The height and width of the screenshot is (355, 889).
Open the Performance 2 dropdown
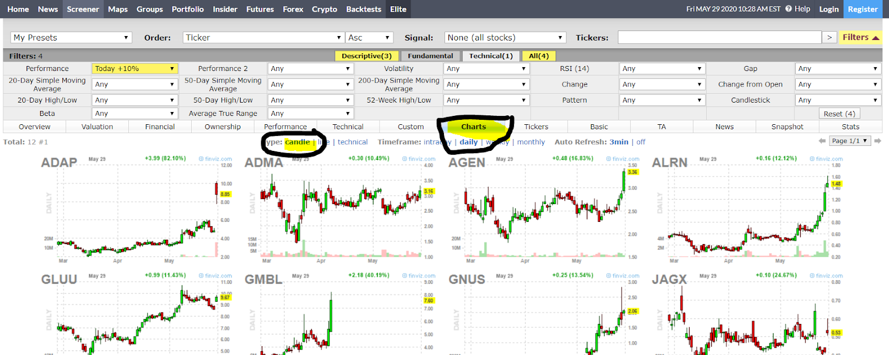311,68
